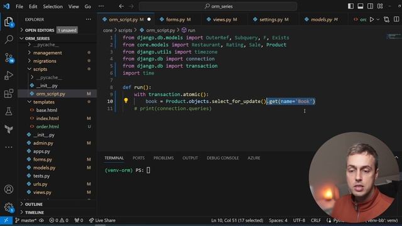This screenshot has width=402, height=226.
Task: Change file encoding UTF-8
Action: 299,220
